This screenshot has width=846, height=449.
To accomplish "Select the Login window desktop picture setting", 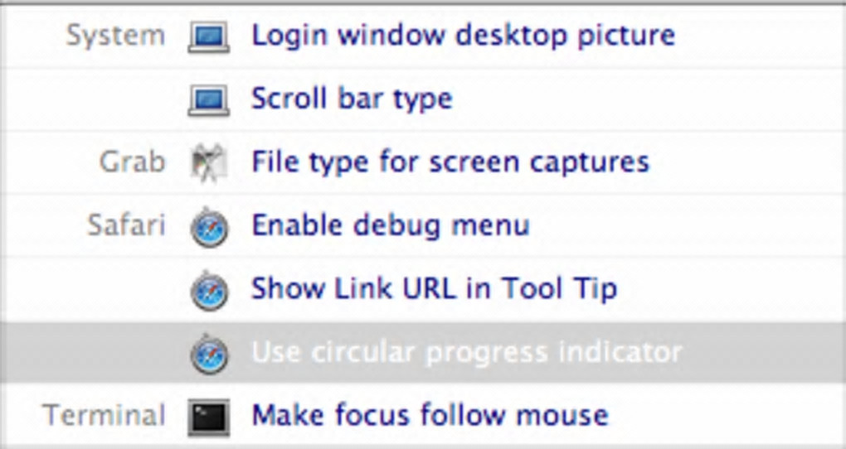I will coord(463,36).
